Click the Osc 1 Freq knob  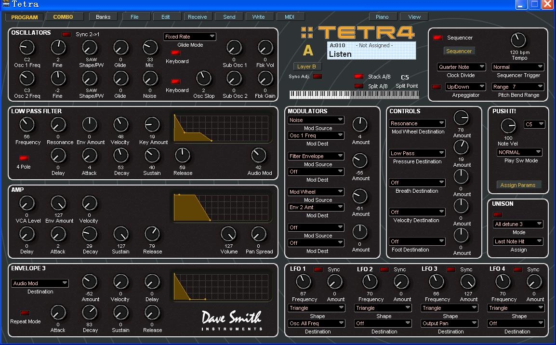click(x=27, y=47)
